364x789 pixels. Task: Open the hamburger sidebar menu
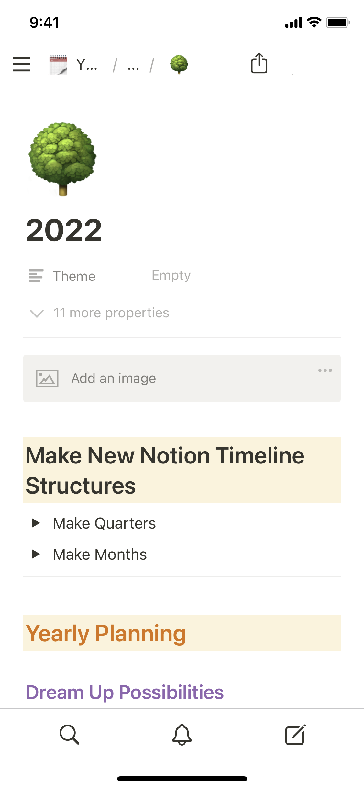point(21,64)
